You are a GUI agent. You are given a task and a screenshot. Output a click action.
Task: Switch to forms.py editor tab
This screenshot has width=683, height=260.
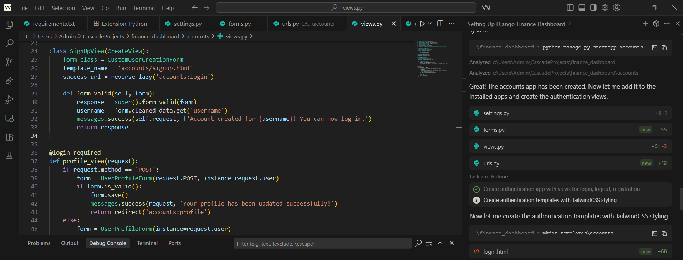tap(241, 24)
